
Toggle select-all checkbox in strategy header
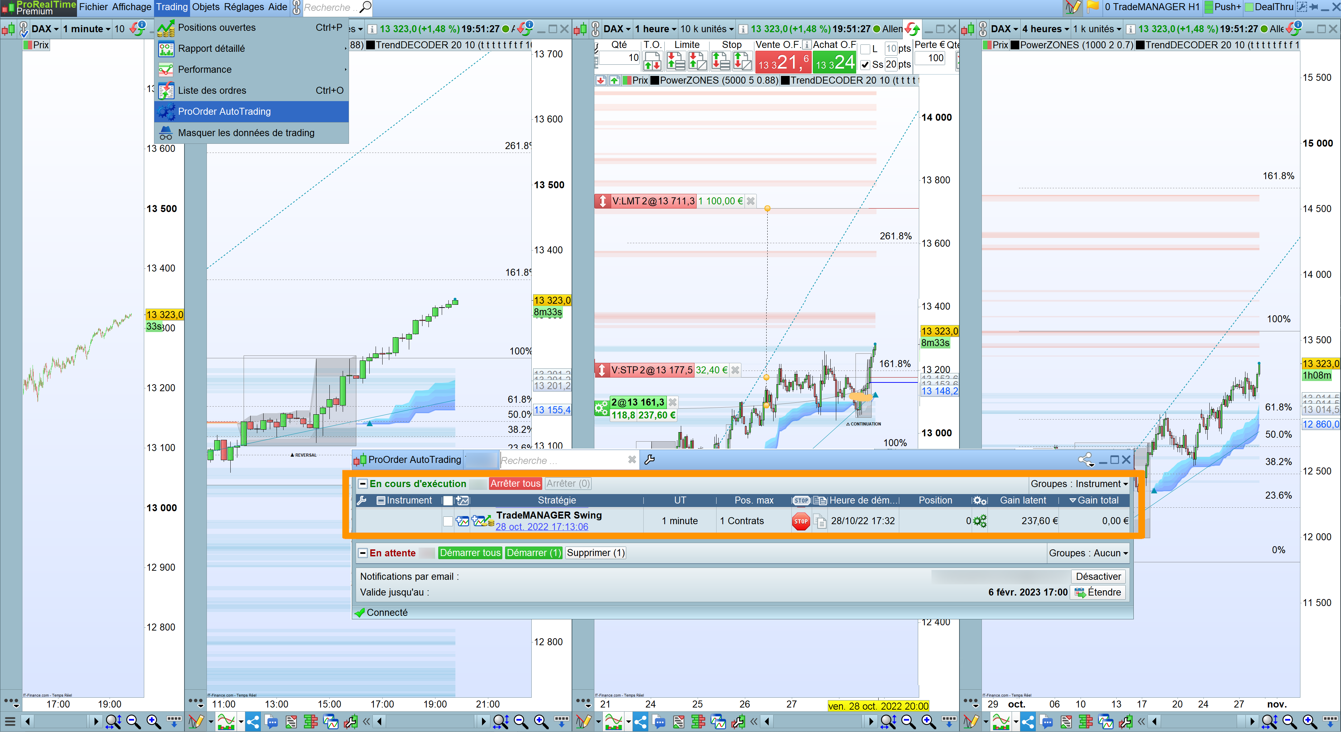coord(448,500)
